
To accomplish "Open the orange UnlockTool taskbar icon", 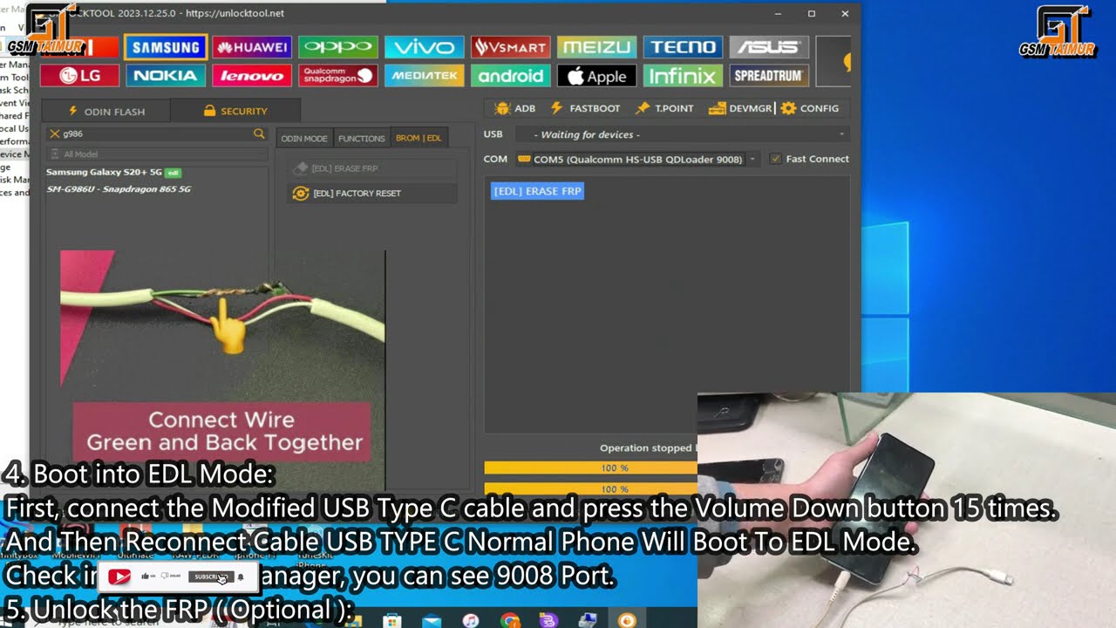I will coord(627,620).
